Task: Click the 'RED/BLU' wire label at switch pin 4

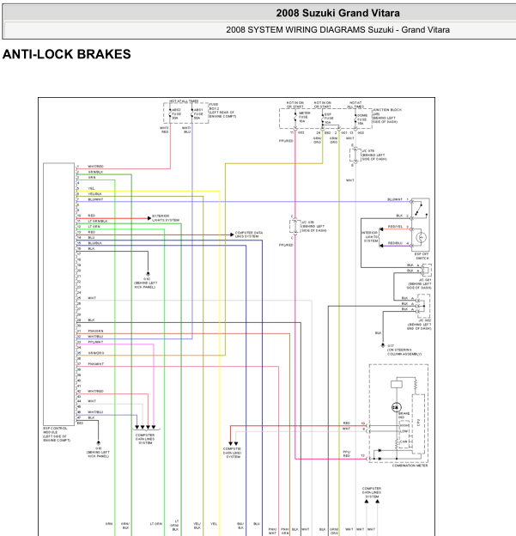Action: pyautogui.click(x=396, y=243)
